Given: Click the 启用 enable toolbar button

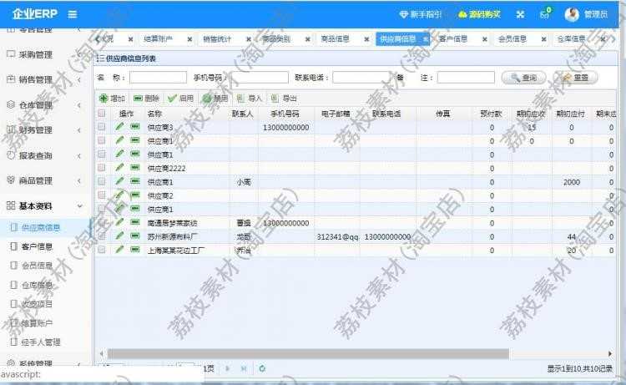Looking at the screenshot, I should point(181,99).
